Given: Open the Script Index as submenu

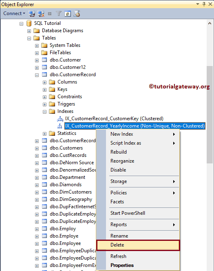Looking at the screenshot, I should pos(138,143).
